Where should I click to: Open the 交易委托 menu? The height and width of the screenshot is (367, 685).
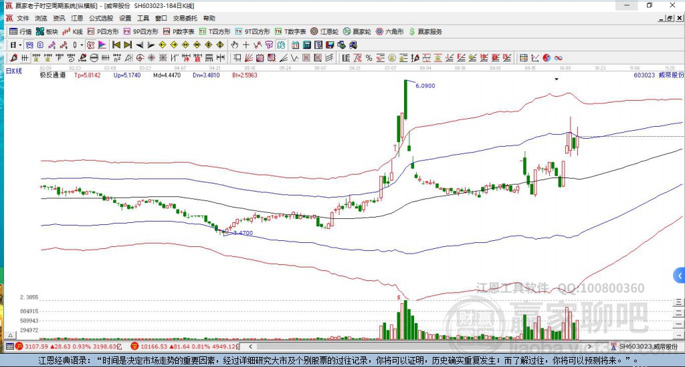point(185,18)
